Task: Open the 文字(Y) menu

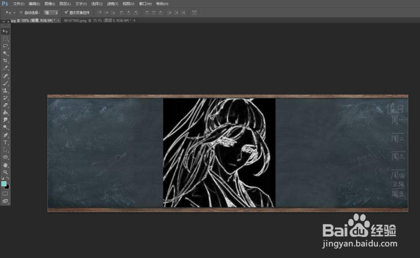Action: tap(81, 4)
